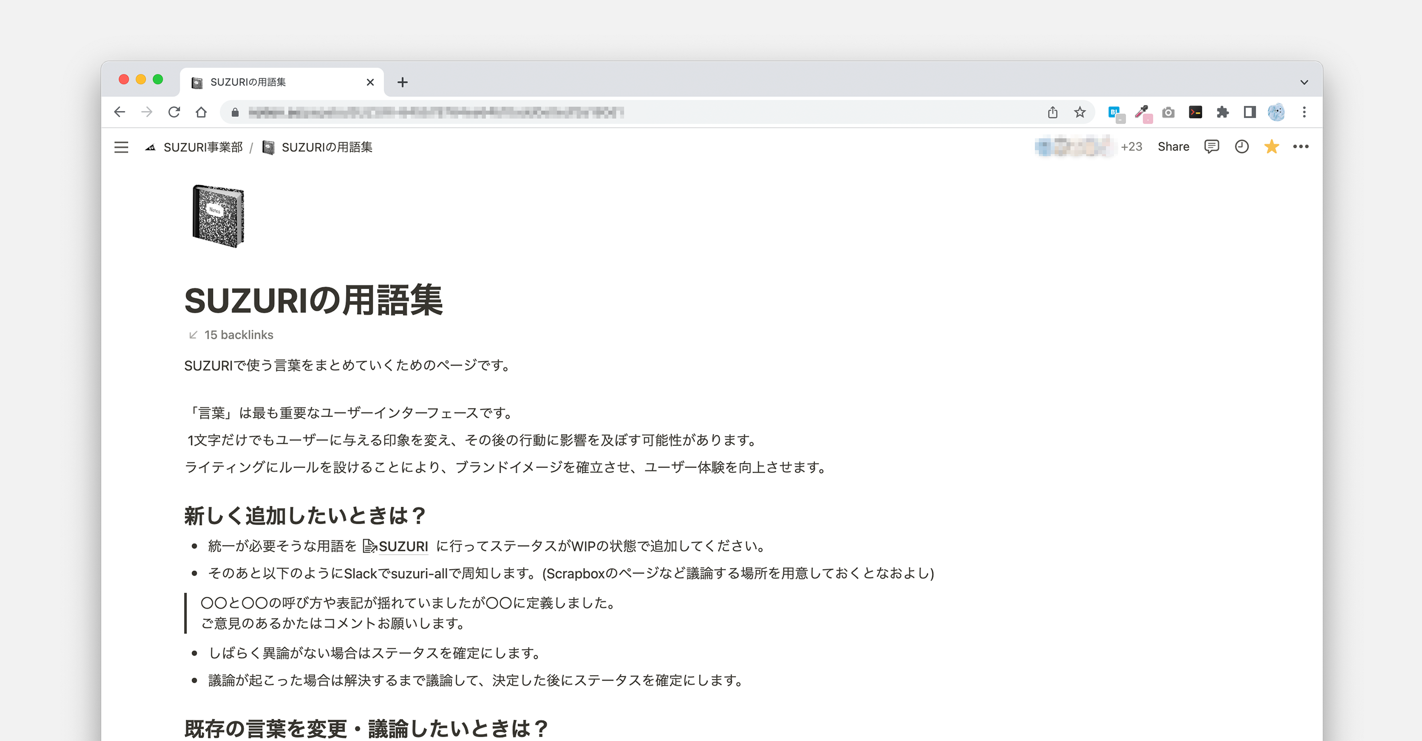Click the page title SUZURIの用語集
Image resolution: width=1422 pixels, height=741 pixels.
click(314, 300)
